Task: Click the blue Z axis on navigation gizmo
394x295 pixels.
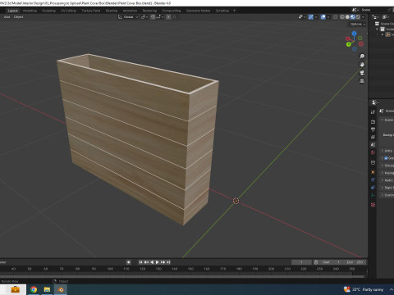Action: pyautogui.click(x=354, y=34)
